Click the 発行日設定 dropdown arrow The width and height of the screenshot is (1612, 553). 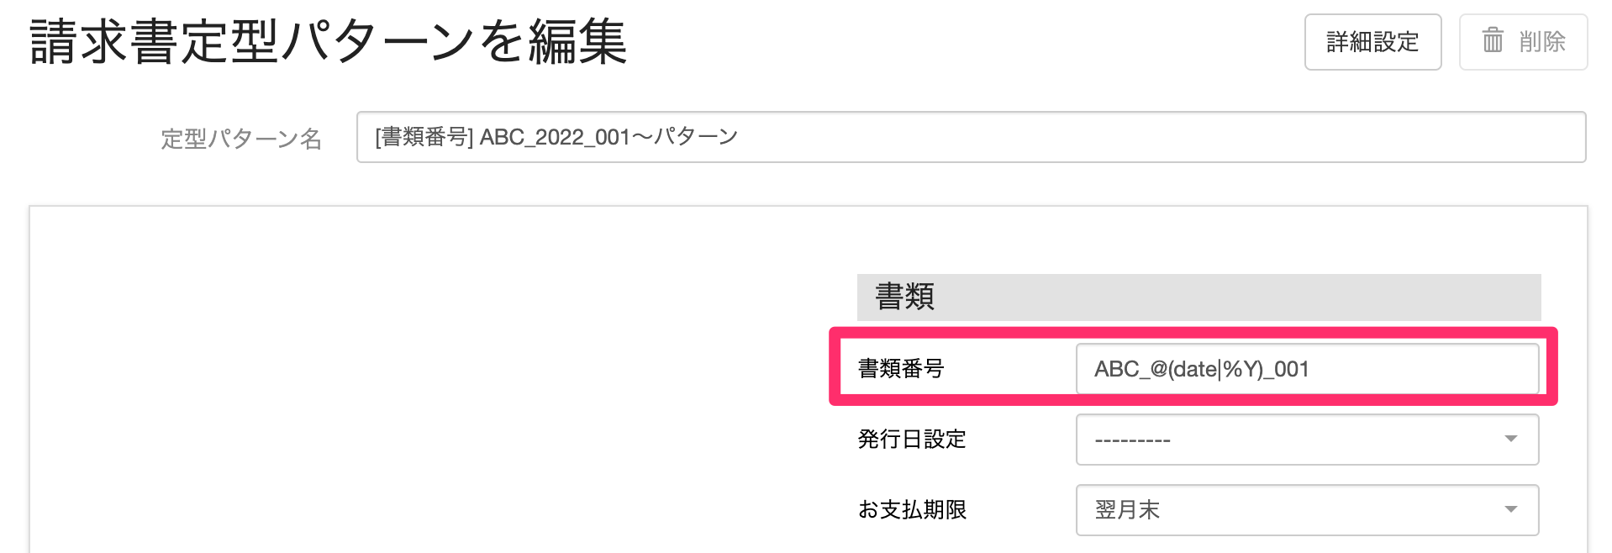(x=1512, y=439)
